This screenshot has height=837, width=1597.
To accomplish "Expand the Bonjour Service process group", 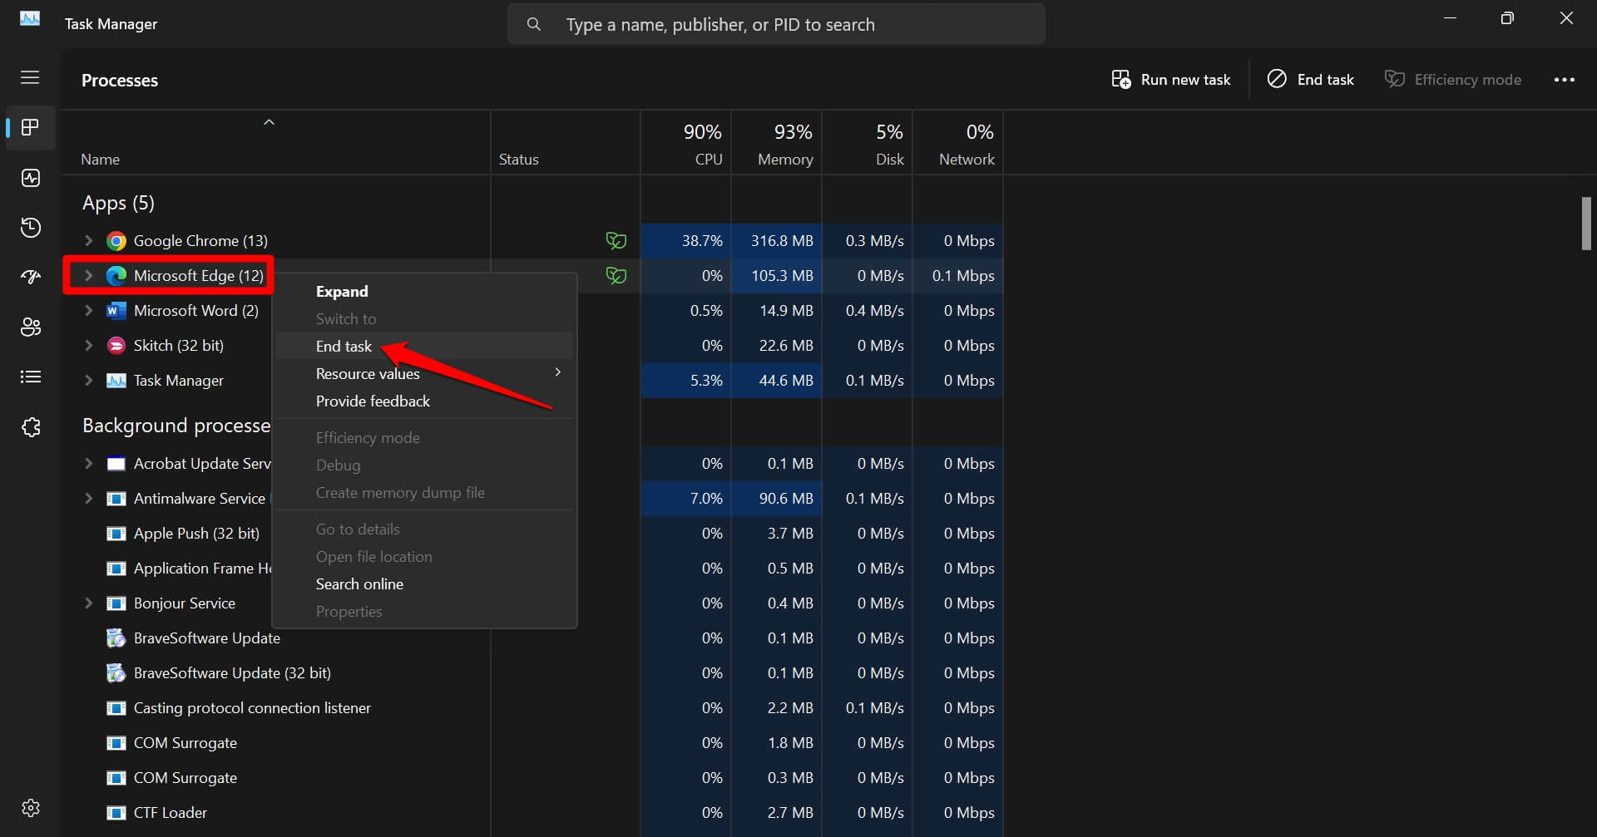I will (89, 603).
